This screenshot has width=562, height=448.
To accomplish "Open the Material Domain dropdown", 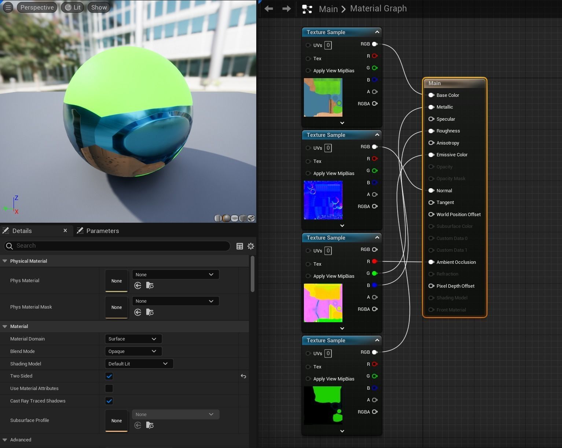I will click(133, 339).
